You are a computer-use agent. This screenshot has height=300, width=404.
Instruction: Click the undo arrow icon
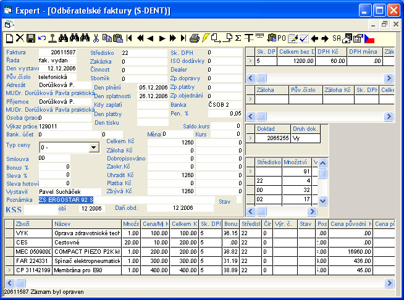pyautogui.click(x=41, y=38)
